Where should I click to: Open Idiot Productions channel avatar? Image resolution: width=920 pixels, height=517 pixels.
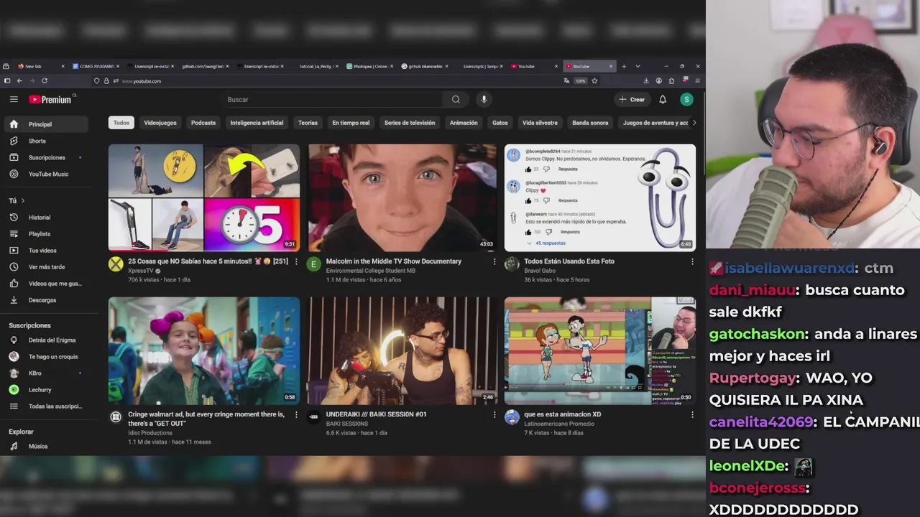click(116, 417)
